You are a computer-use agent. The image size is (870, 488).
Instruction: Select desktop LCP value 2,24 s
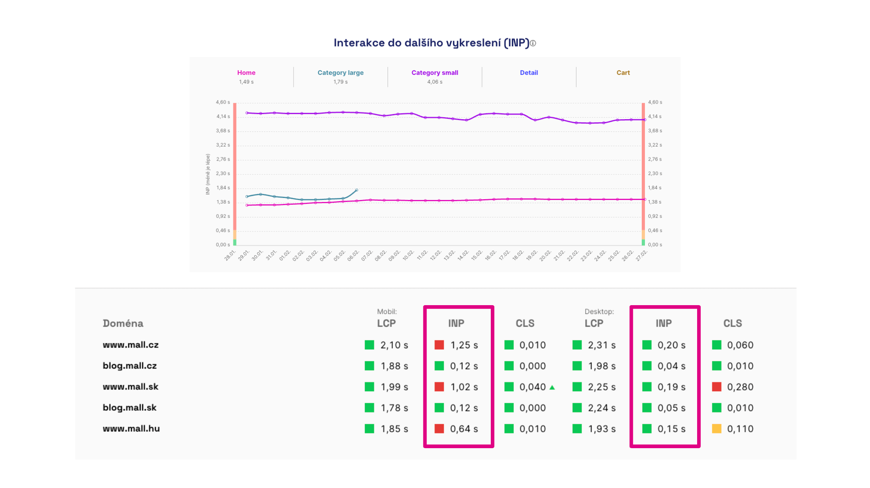pyautogui.click(x=602, y=408)
